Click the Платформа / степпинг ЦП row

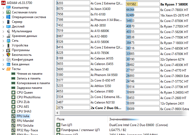(80, 130)
